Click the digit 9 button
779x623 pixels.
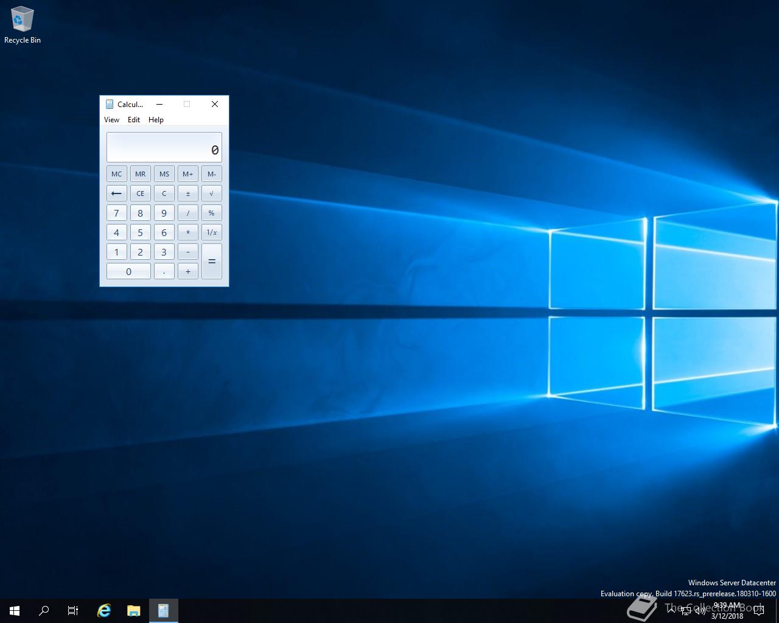[x=164, y=213]
